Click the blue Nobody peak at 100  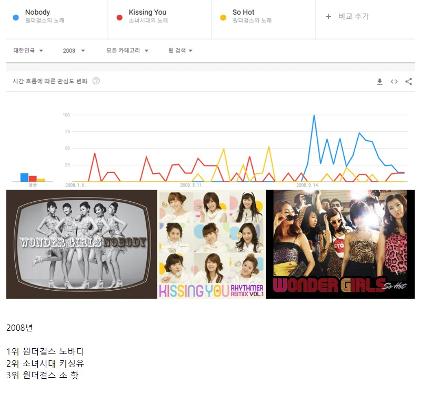pyautogui.click(x=314, y=115)
